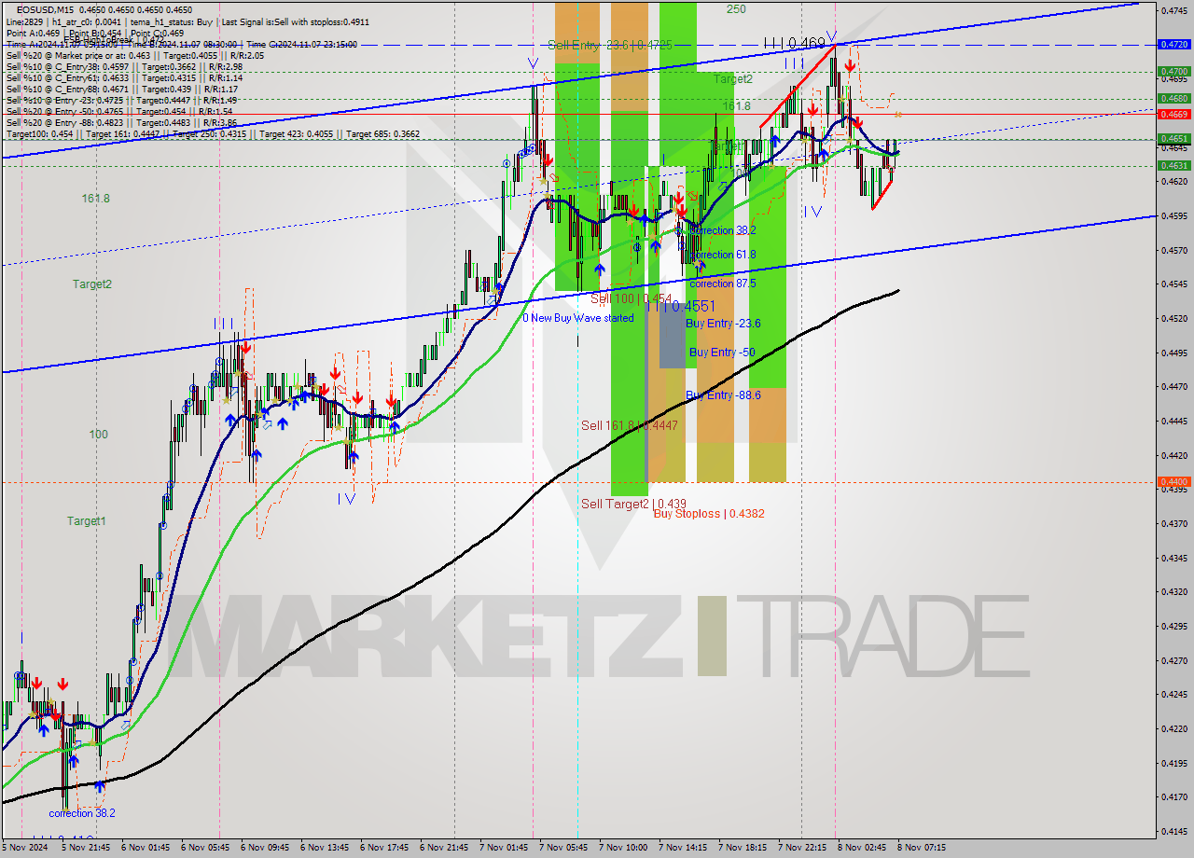Select the 'Buy Entry -23.6' label
This screenshot has height=858, width=1194.
pos(723,324)
